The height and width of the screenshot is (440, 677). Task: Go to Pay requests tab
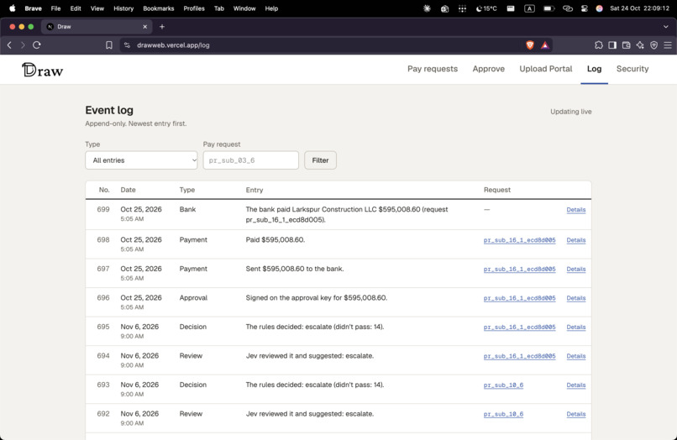[x=433, y=69]
